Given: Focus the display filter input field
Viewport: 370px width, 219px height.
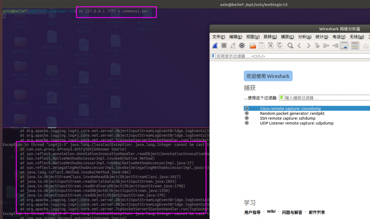Looking at the screenshot, I should click(293, 56).
